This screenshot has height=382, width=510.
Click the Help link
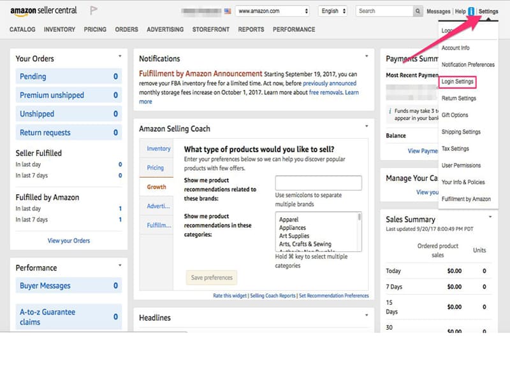coord(460,11)
